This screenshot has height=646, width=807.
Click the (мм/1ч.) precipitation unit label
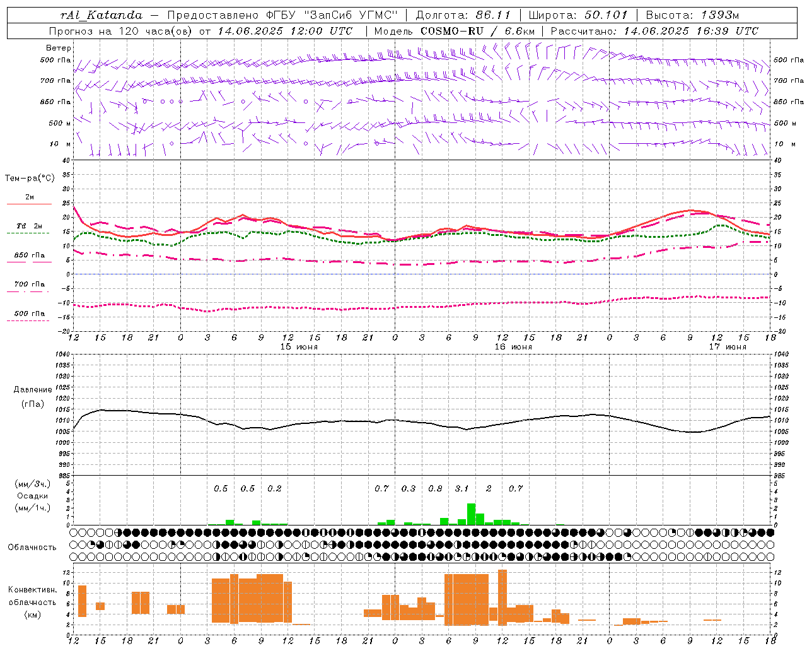click(x=33, y=508)
